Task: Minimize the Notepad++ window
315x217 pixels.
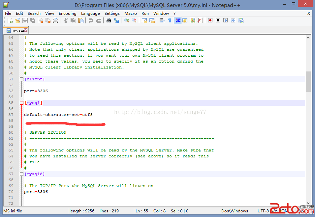Action: click(x=284, y=4)
